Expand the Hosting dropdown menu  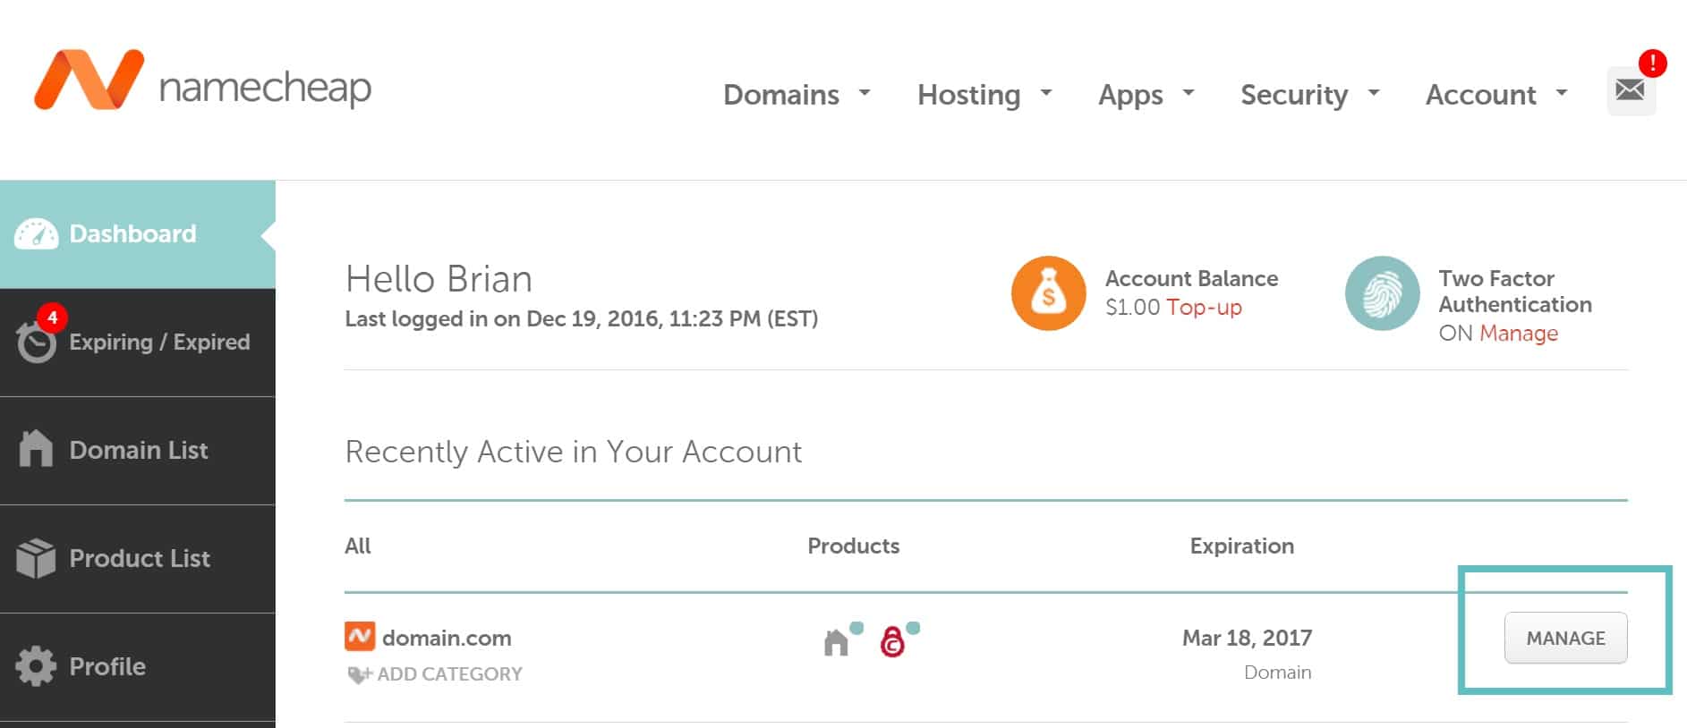(x=984, y=94)
